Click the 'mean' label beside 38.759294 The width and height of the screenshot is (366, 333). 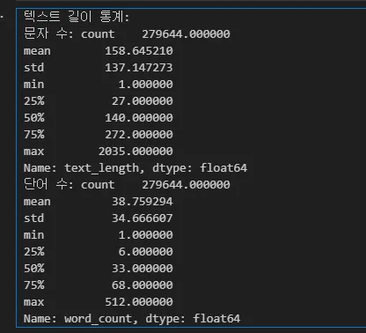[37, 202]
